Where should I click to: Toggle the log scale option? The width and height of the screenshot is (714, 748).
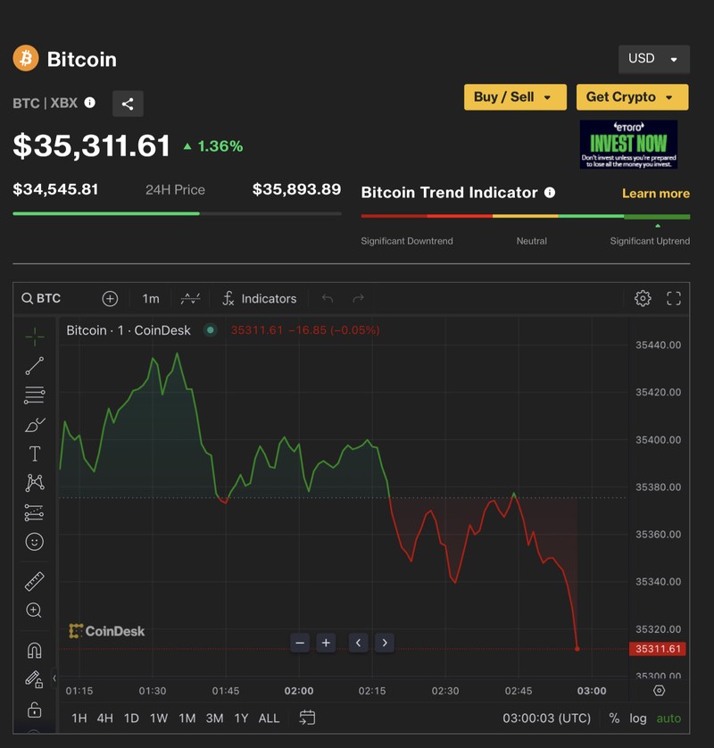coord(638,718)
